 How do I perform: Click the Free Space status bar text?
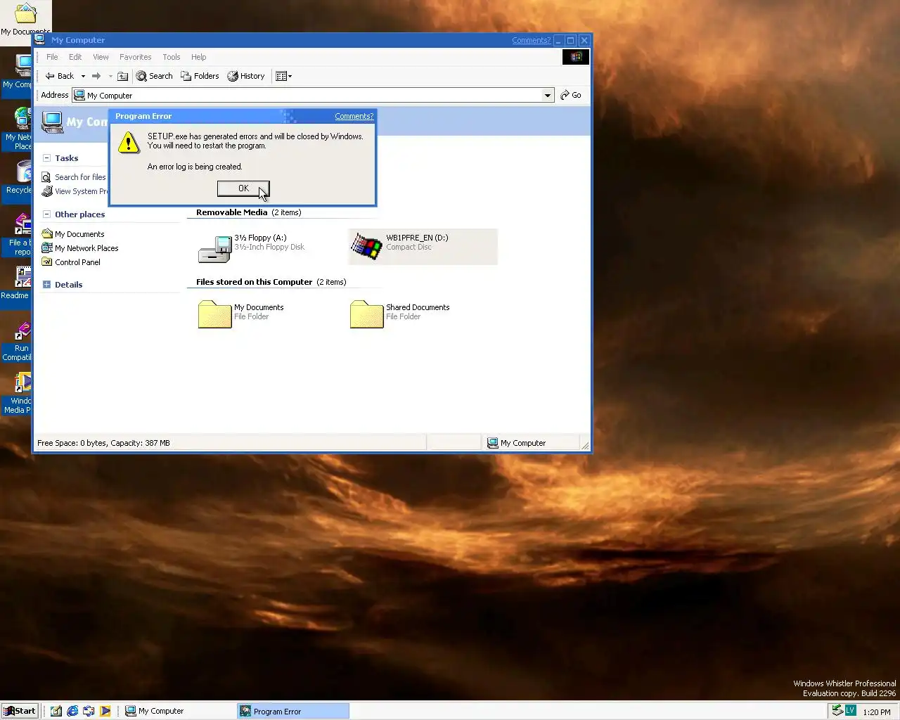tap(103, 443)
